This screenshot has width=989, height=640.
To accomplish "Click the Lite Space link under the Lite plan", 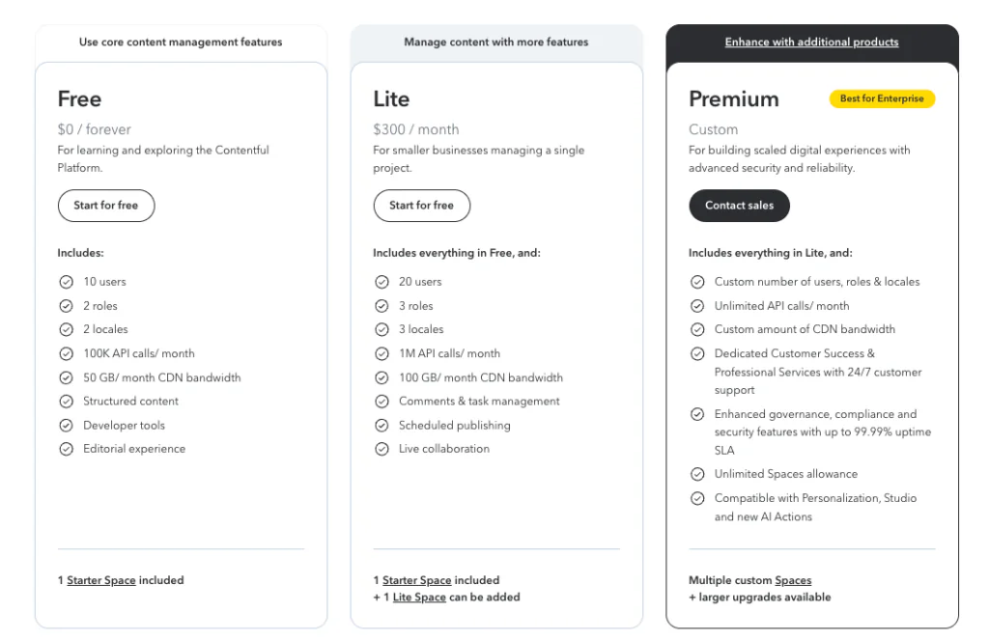I will pyautogui.click(x=419, y=597).
